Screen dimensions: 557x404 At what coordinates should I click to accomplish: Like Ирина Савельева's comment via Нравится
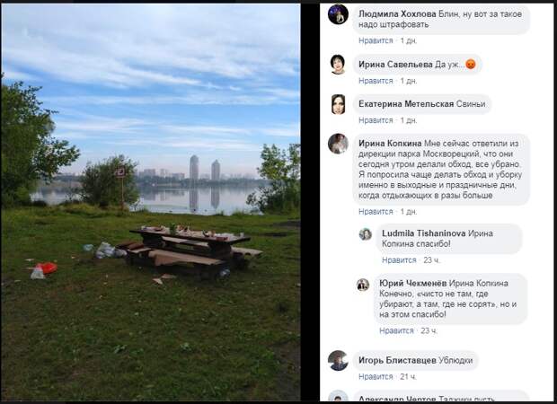pyautogui.click(x=376, y=81)
